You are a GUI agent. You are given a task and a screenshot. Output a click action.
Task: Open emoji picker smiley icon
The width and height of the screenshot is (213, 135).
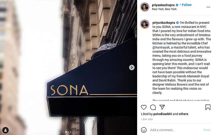tap(144, 130)
